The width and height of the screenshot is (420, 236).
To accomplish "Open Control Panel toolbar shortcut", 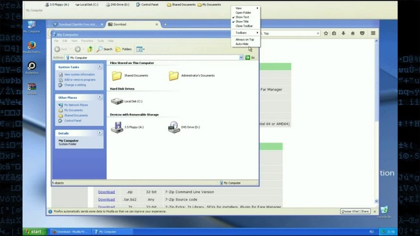I will [147, 5].
